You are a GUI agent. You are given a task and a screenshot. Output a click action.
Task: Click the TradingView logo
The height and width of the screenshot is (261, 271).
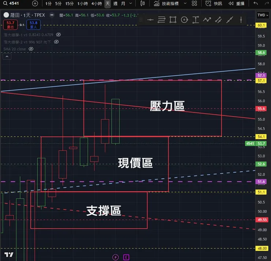[x=9, y=254]
